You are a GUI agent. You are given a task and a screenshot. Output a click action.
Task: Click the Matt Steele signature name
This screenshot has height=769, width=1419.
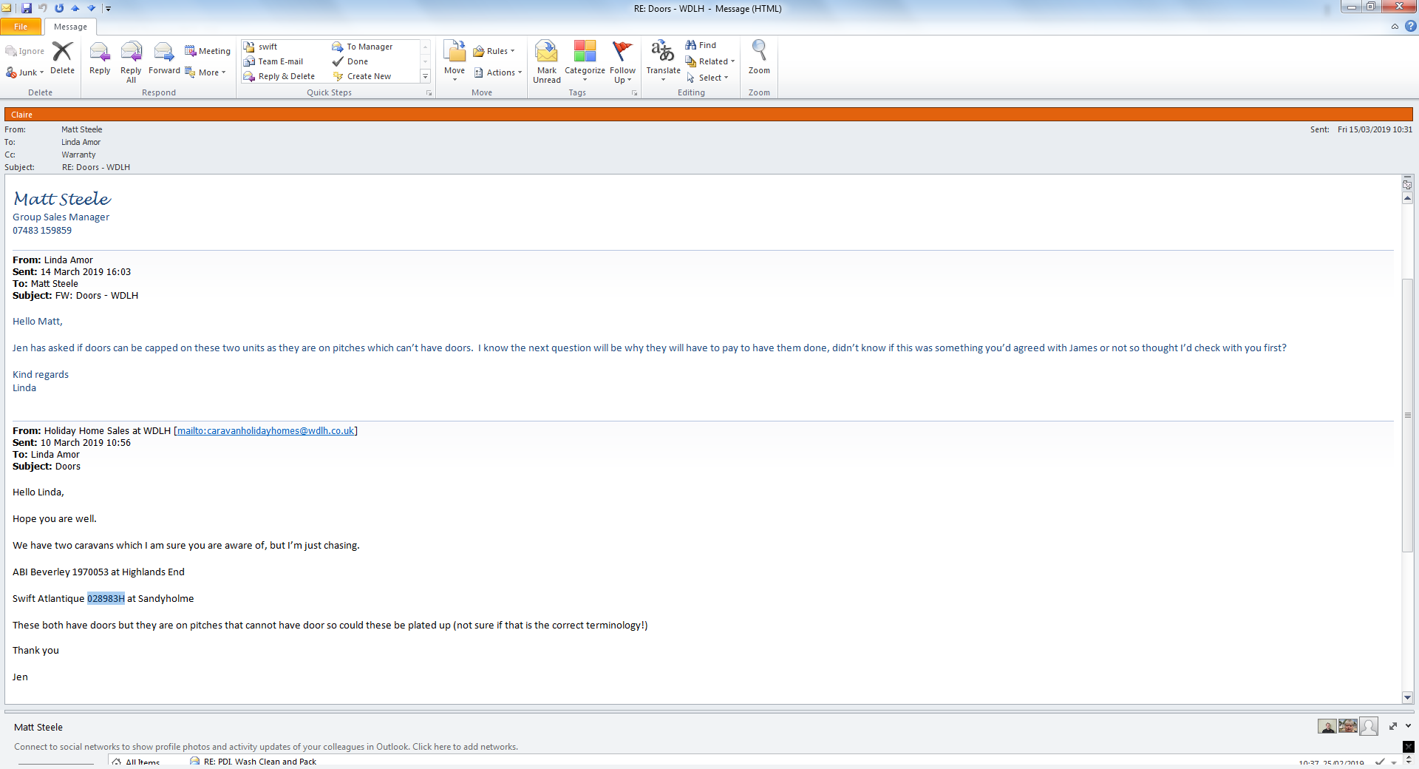tap(62, 199)
